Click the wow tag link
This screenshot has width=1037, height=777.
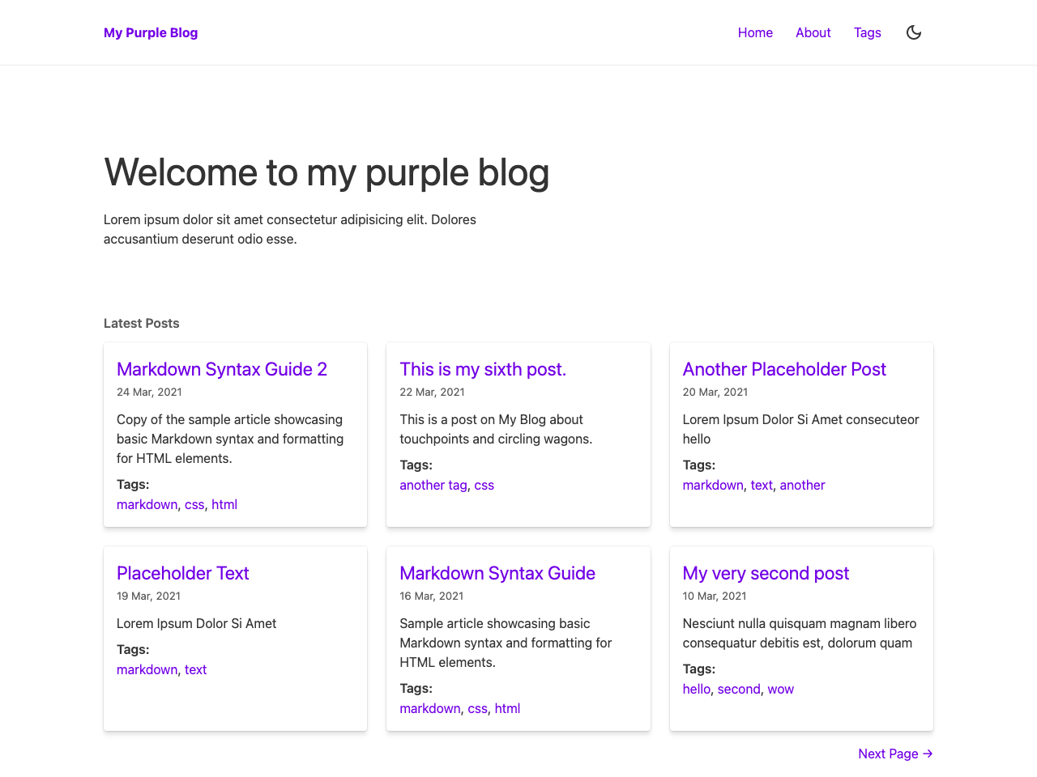pos(780,689)
